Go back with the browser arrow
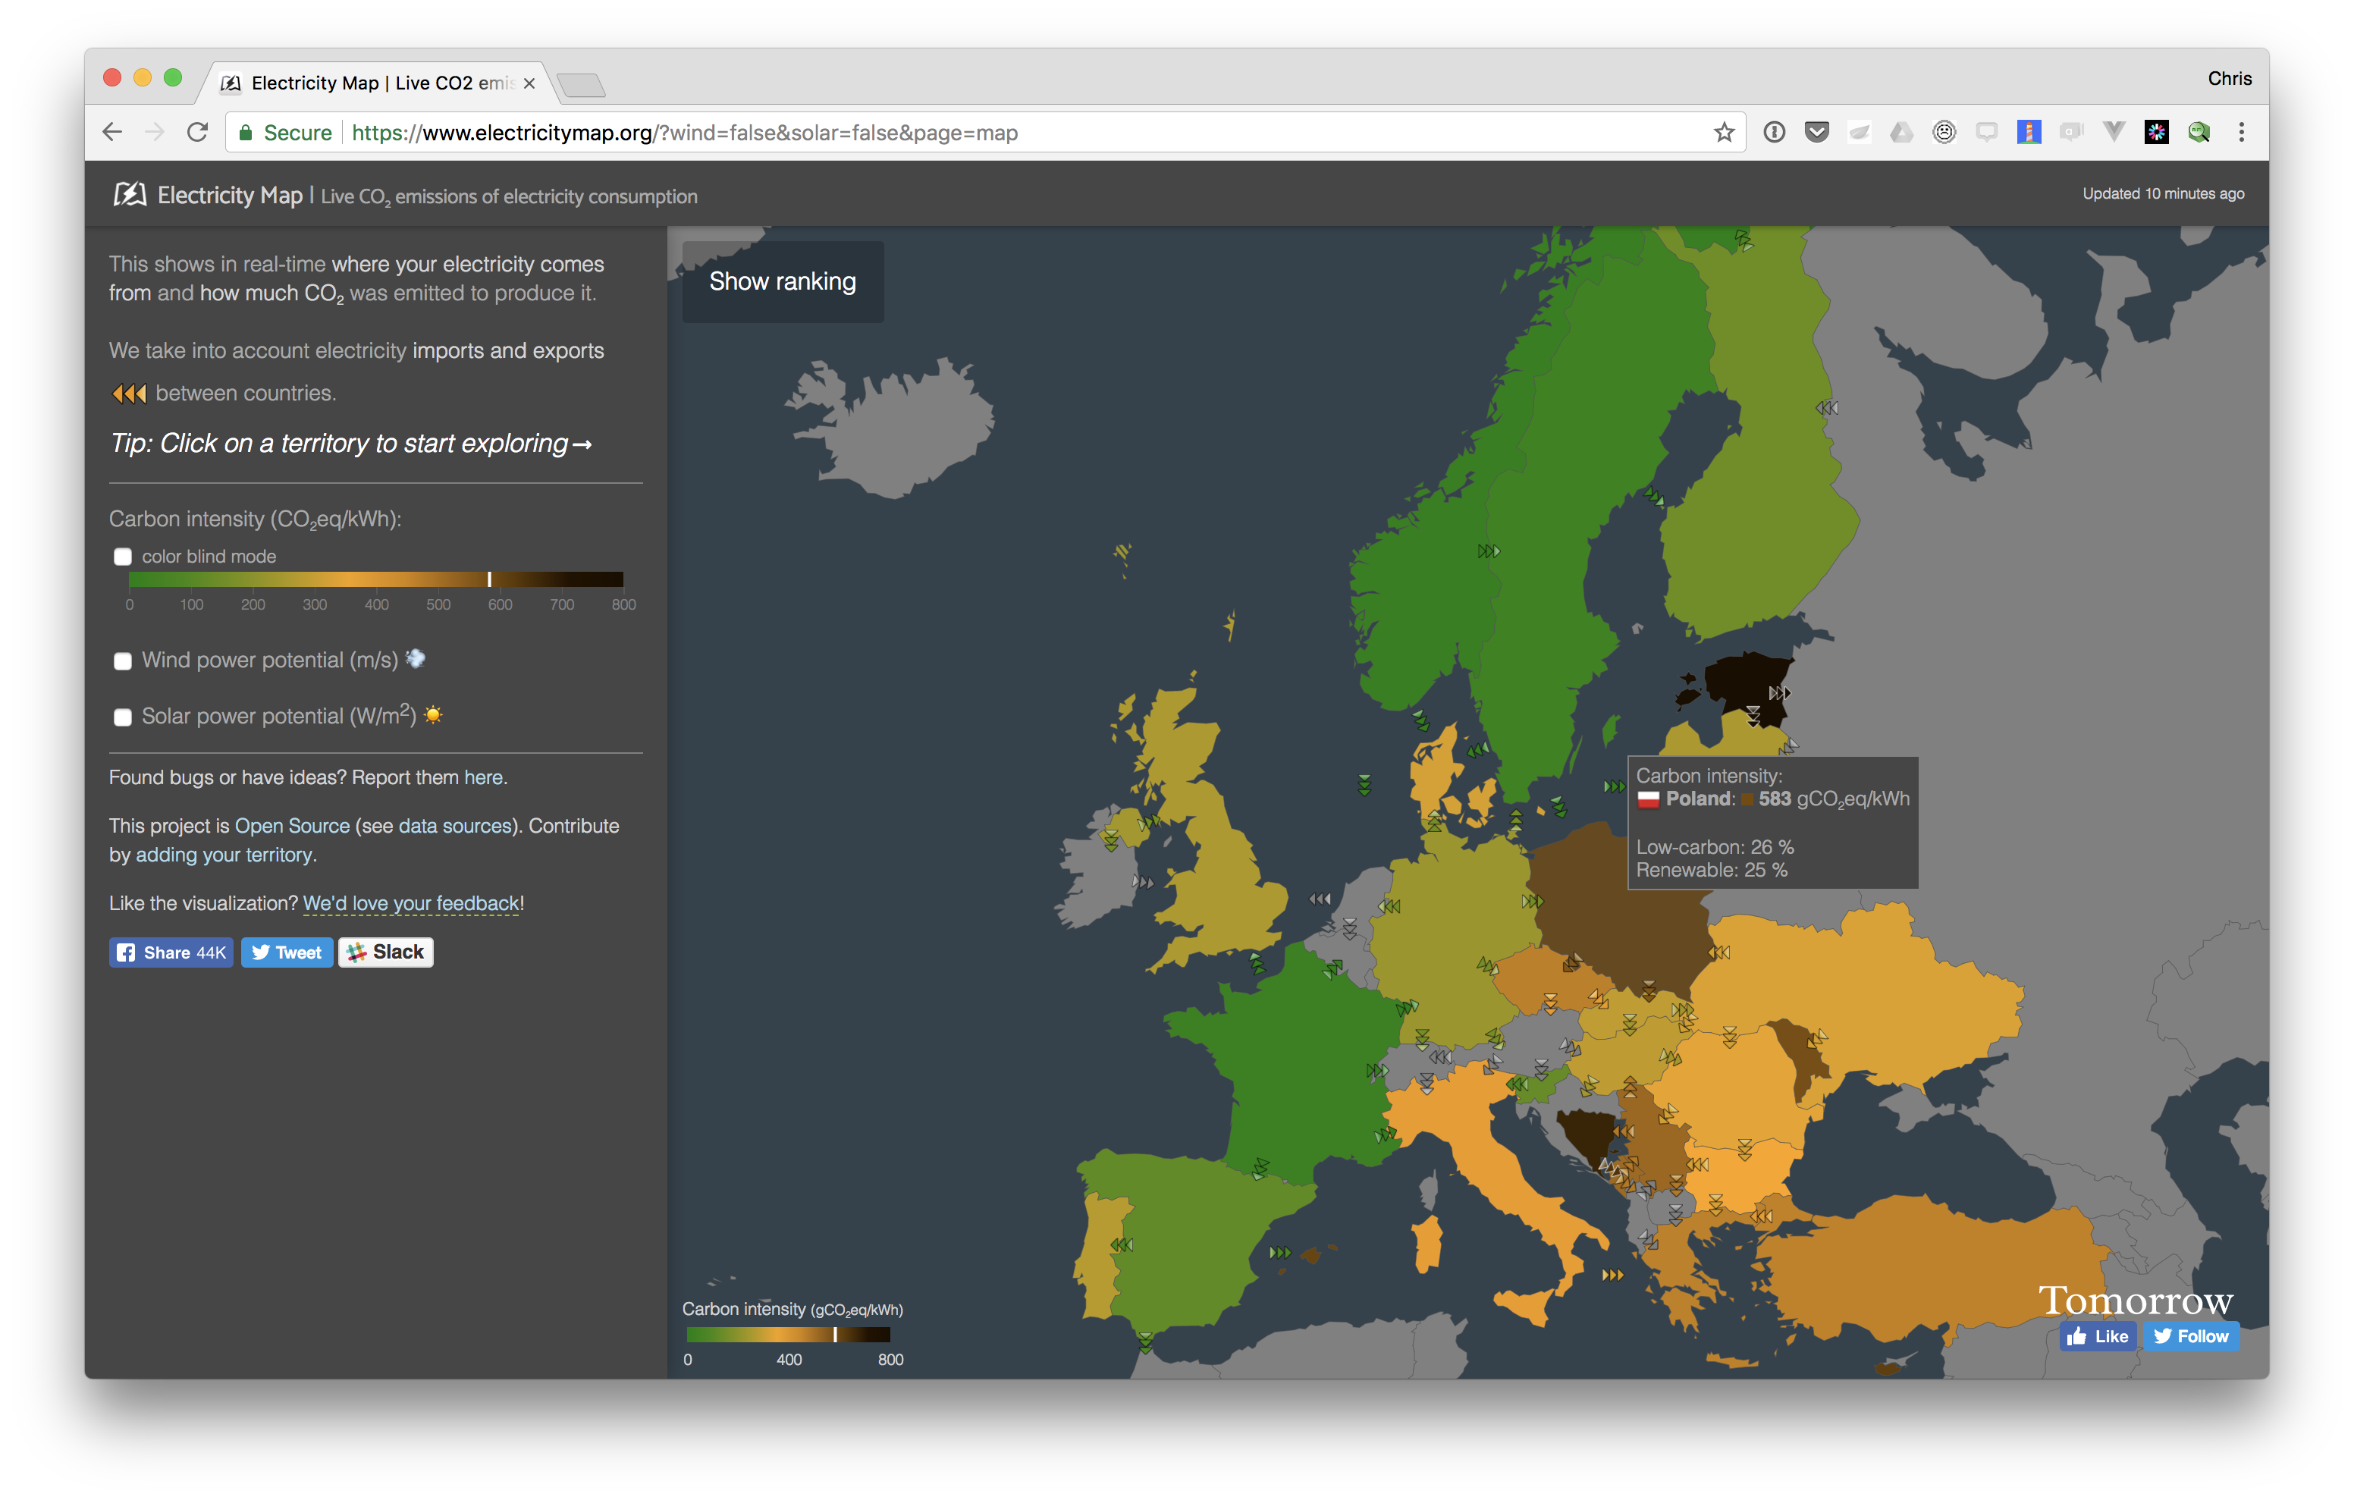The width and height of the screenshot is (2354, 1500). click(x=112, y=133)
